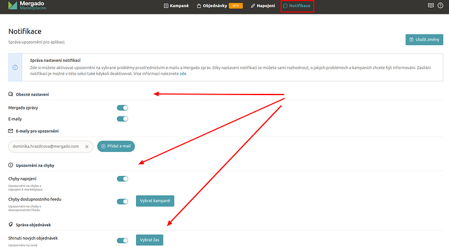Open the Vybrat kampaně selector
Image resolution: width=449 pixels, height=247 pixels.
(155, 201)
